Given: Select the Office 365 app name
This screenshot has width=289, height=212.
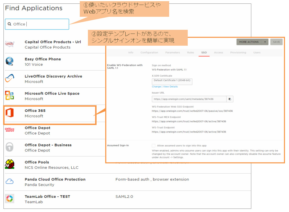Looking at the screenshot, I should [35, 110].
